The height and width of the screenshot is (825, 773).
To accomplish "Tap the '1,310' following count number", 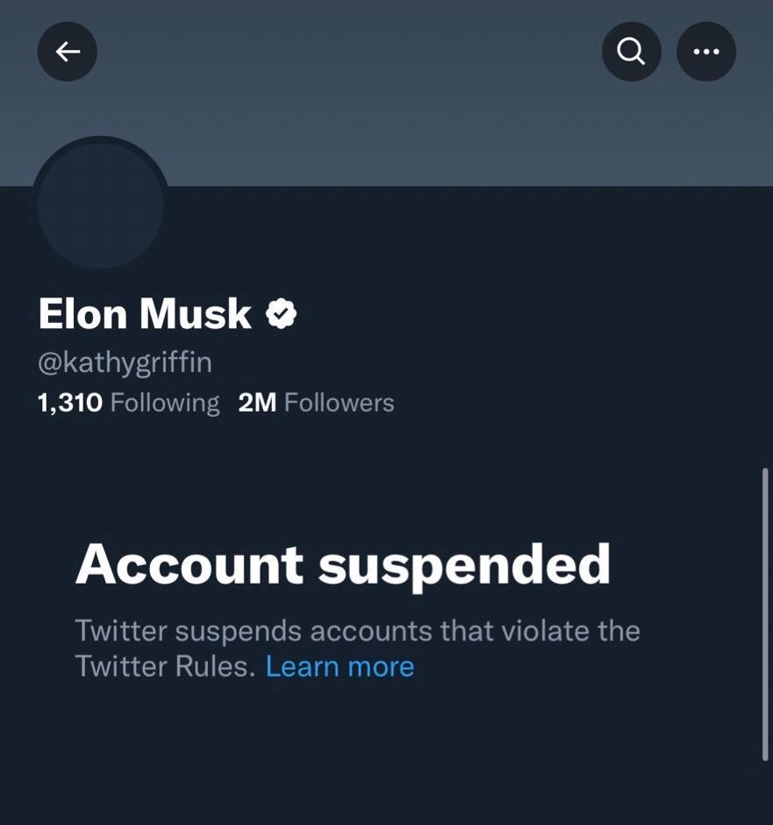I will (70, 403).
